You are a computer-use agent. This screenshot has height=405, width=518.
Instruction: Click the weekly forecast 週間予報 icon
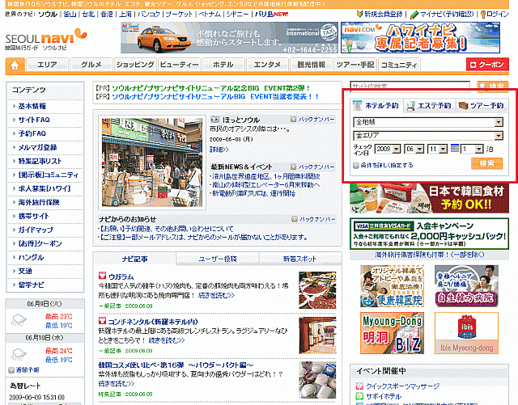point(11,370)
